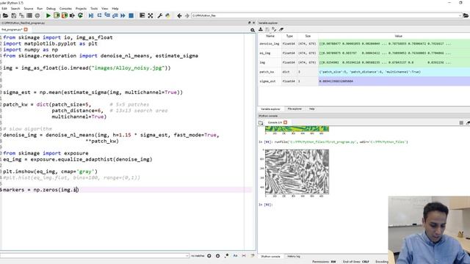Sort variables by Type column header
The image size is (470, 264).
click(289, 36)
